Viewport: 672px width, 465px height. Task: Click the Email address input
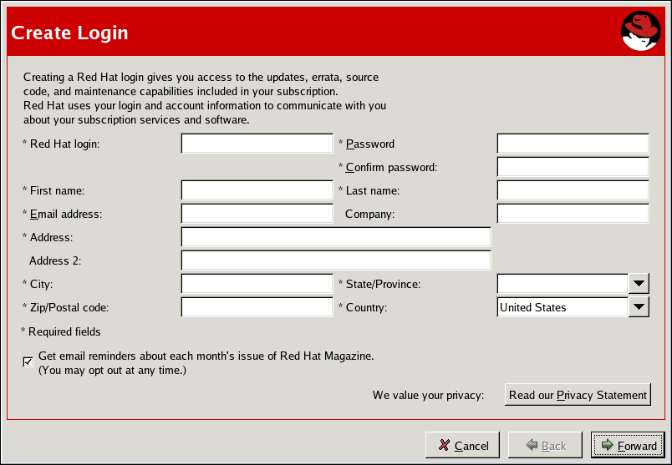(x=257, y=214)
